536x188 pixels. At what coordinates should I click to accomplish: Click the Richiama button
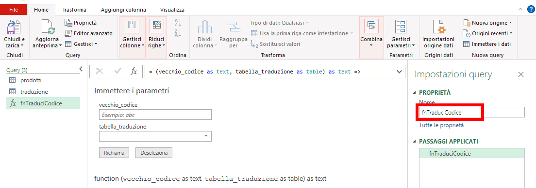pyautogui.click(x=114, y=153)
